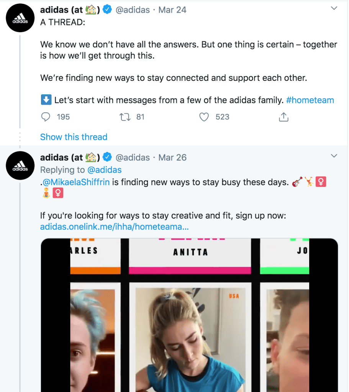Open the #hometeam hashtag
The height and width of the screenshot is (392, 349).
click(310, 100)
